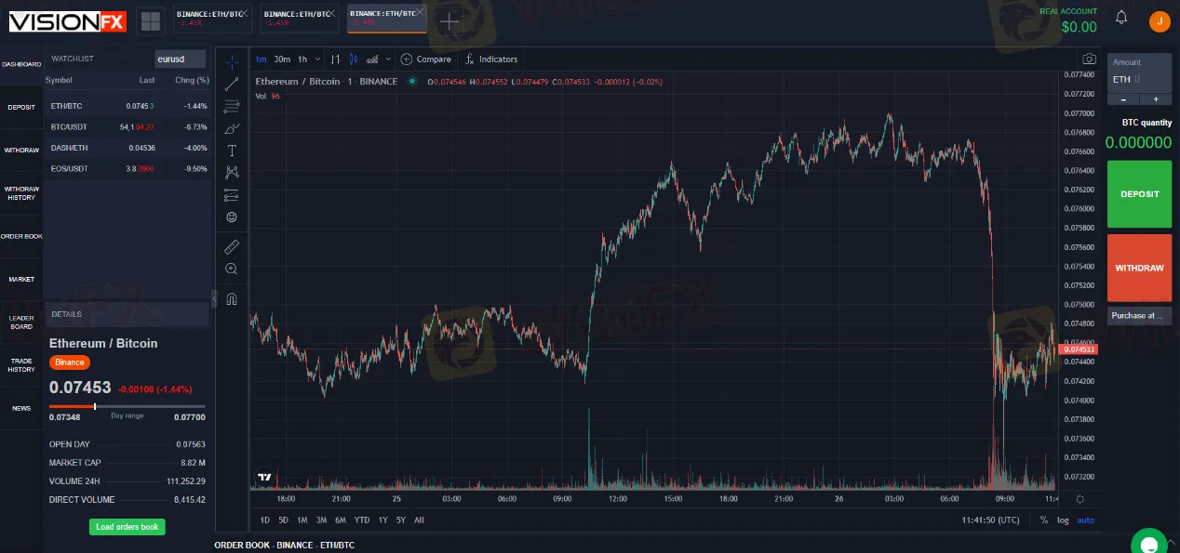Pick the Emoji annotation tool
This screenshot has width=1180, height=553.
tap(232, 217)
